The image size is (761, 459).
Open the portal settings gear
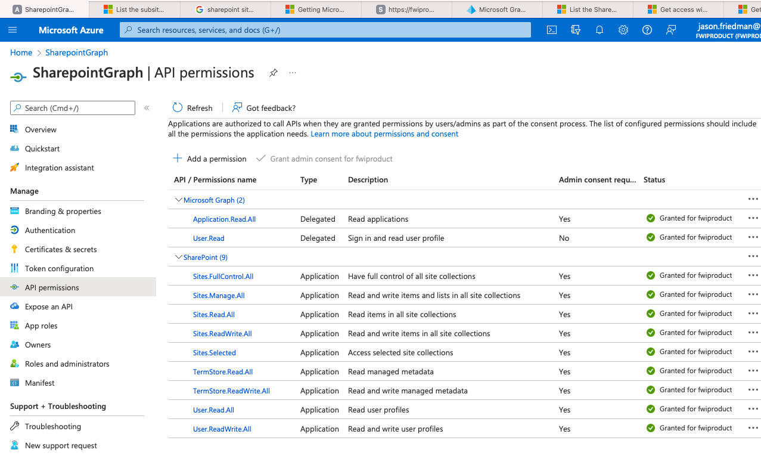623,29
